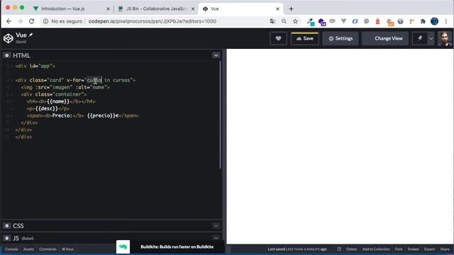Click the No es seguro site info
Image resolution: width=454 pixels, height=255 pixels.
62,21
